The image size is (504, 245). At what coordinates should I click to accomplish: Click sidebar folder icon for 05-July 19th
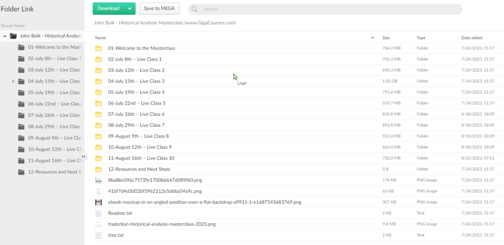tap(21, 93)
